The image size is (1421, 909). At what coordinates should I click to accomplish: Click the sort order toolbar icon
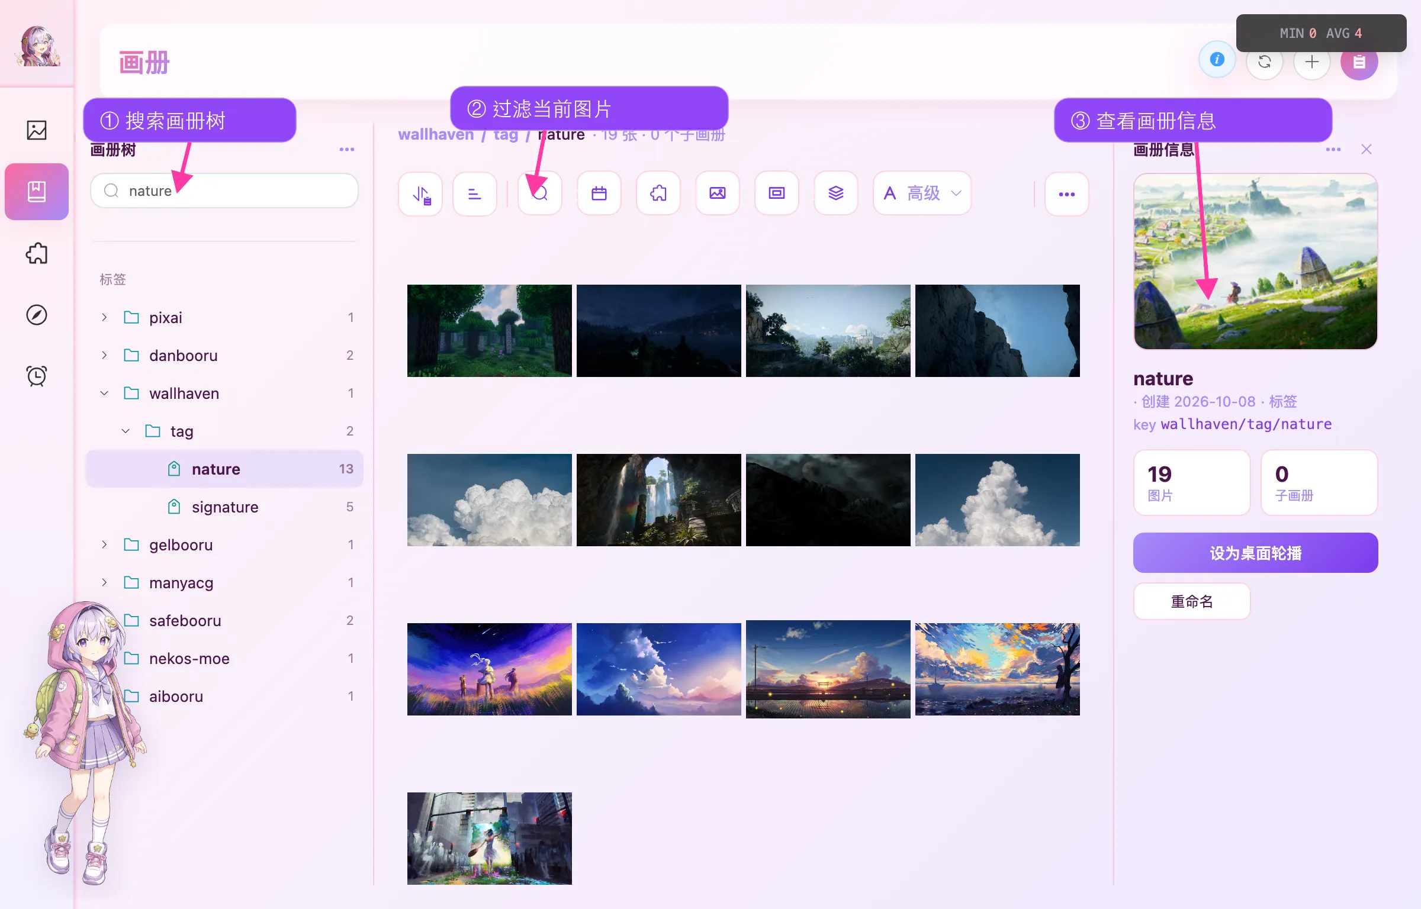coord(421,194)
